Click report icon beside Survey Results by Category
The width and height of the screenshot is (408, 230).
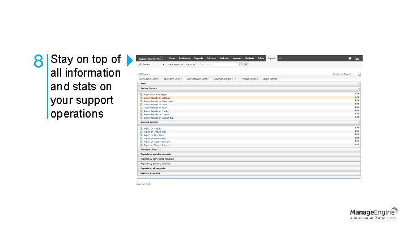pos(141,98)
